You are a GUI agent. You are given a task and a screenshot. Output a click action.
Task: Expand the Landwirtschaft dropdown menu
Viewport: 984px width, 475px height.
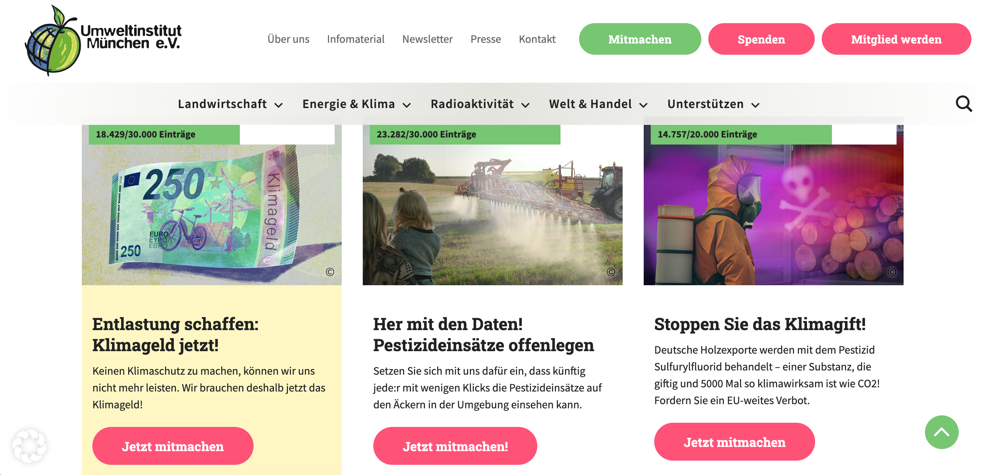pos(230,104)
